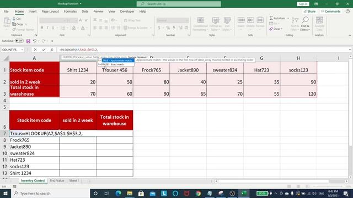Open the font name combo box
Screen dimensions: 353x198
[x=52, y=20]
